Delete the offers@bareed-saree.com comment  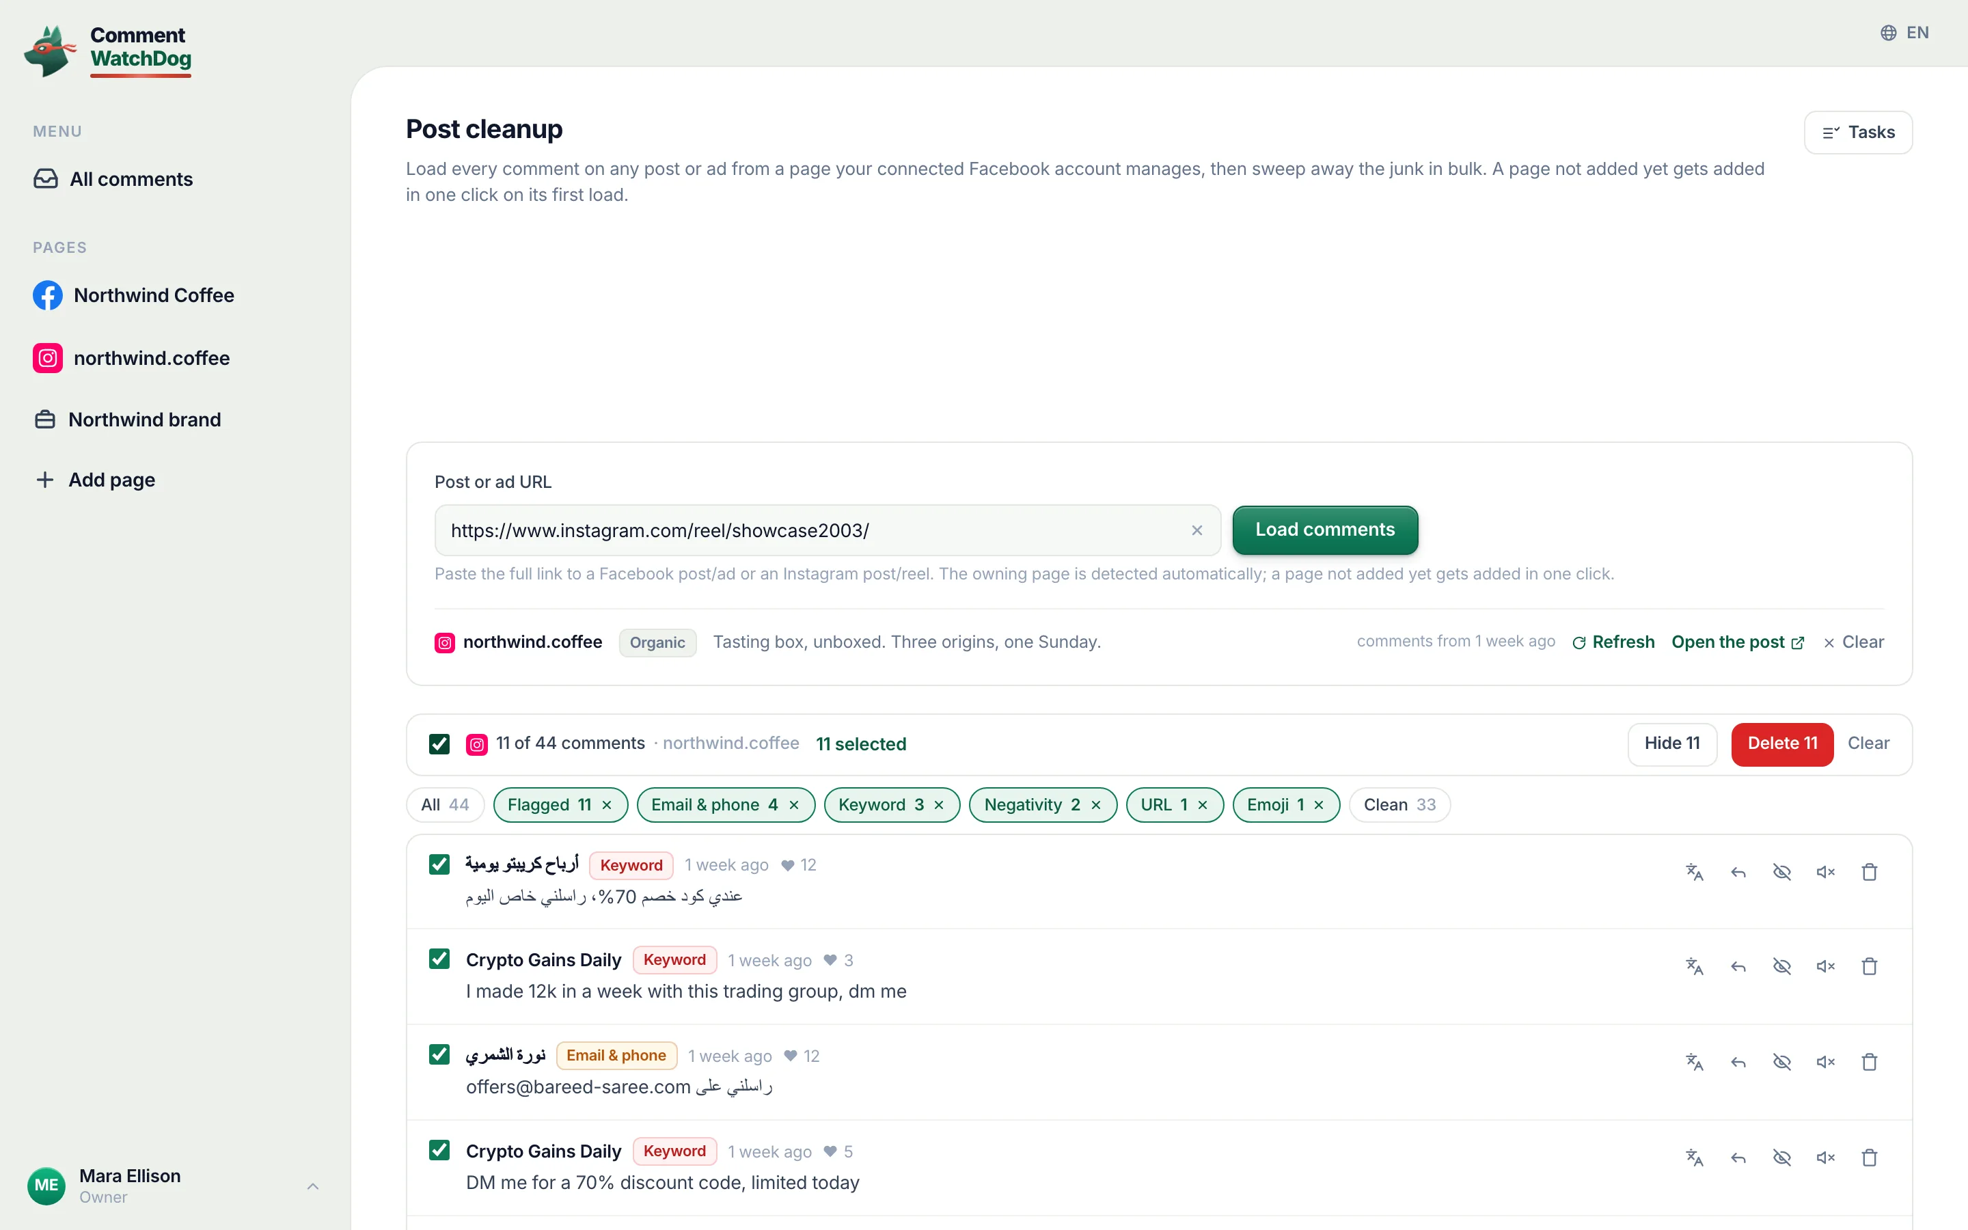tap(1870, 1062)
